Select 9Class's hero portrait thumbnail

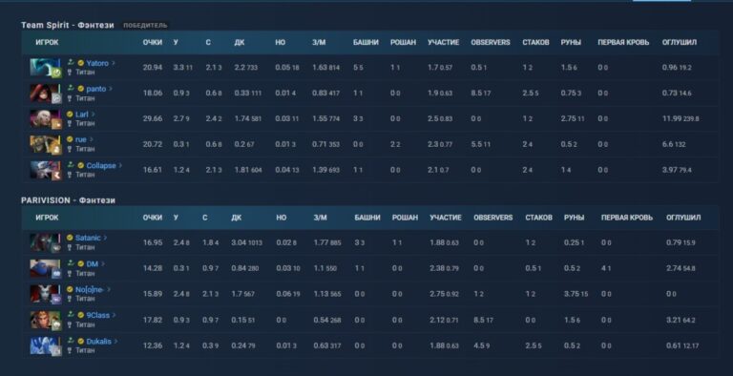46,321
